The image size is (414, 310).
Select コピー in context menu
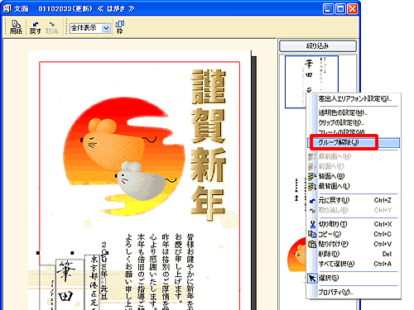point(354,234)
